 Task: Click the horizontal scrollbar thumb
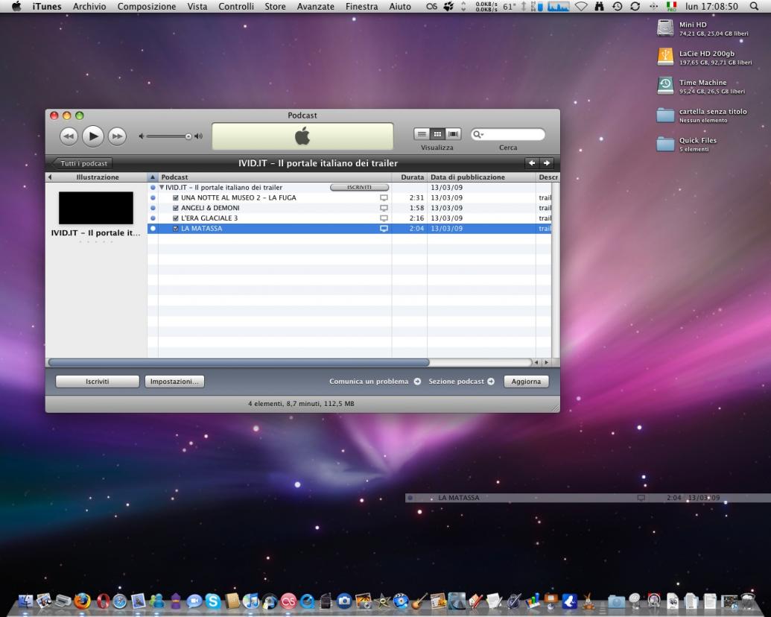click(x=239, y=363)
